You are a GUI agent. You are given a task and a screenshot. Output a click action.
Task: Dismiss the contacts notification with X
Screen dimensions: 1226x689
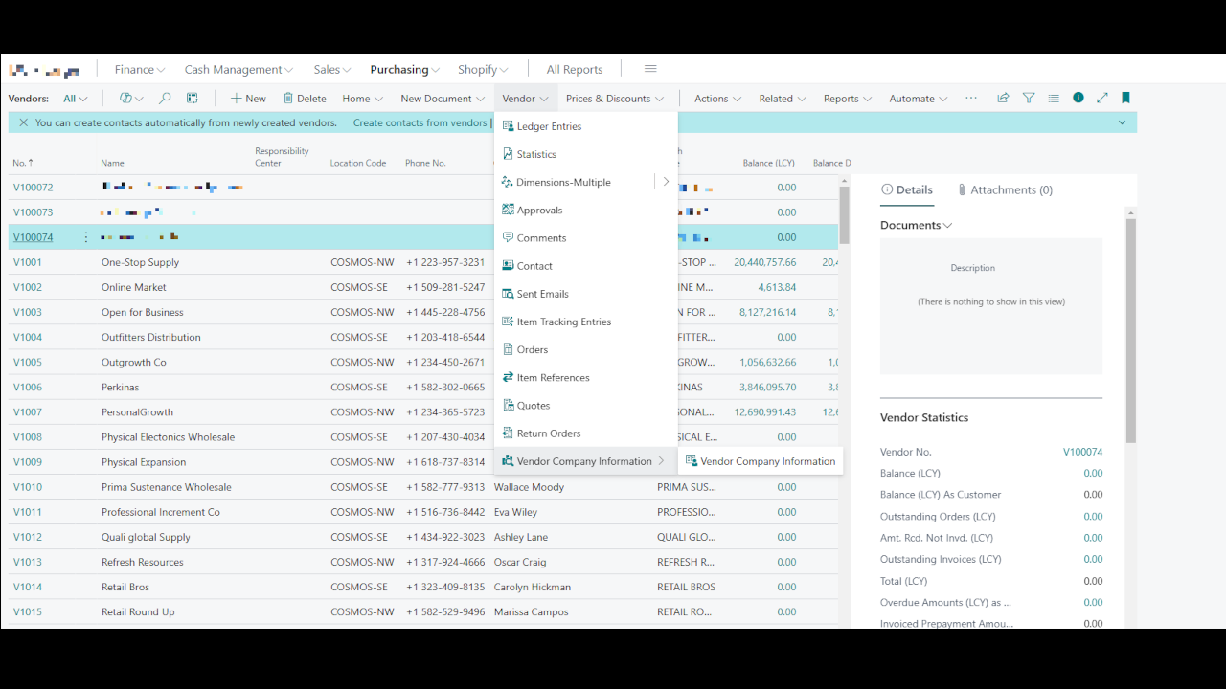23,122
